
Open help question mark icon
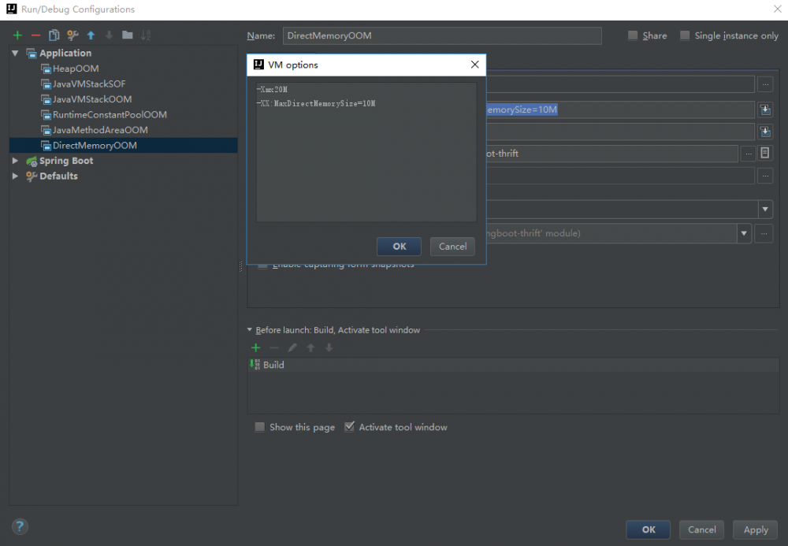pos(20,526)
